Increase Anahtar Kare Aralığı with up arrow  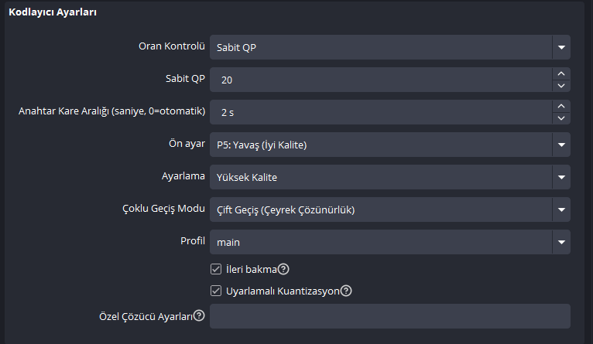click(x=561, y=107)
